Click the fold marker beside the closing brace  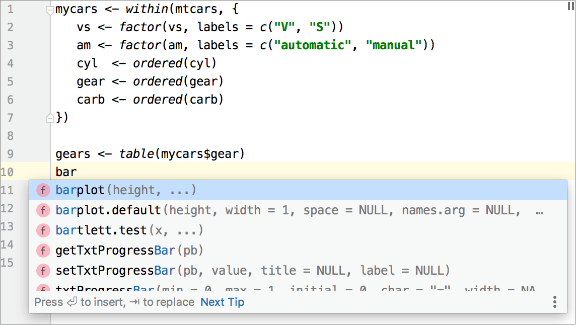coord(50,117)
